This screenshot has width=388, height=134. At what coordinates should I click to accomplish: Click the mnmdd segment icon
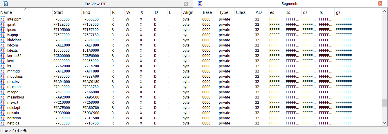coord(3,71)
